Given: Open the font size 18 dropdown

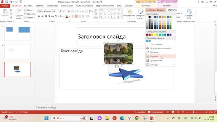Looking at the screenshot, I should click(58, 11).
